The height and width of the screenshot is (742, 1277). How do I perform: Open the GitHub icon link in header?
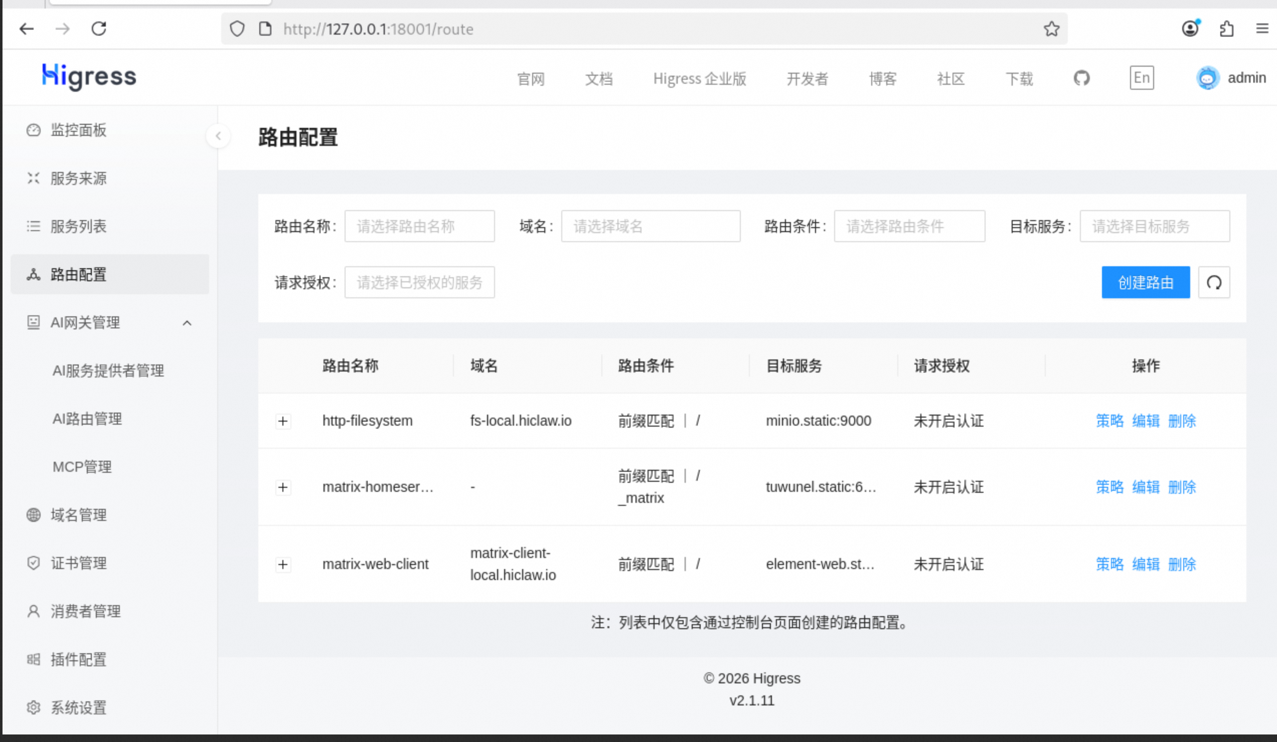coord(1081,79)
